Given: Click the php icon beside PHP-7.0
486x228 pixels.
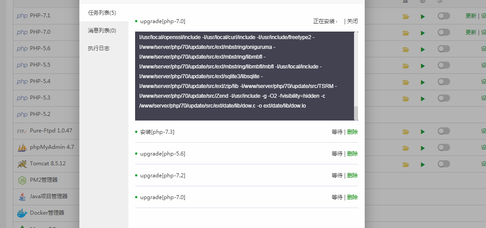Looking at the screenshot, I should (22, 32).
